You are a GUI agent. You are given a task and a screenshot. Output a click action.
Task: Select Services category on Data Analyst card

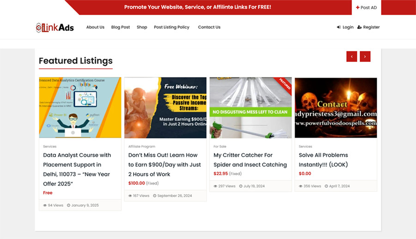pyautogui.click(x=49, y=146)
